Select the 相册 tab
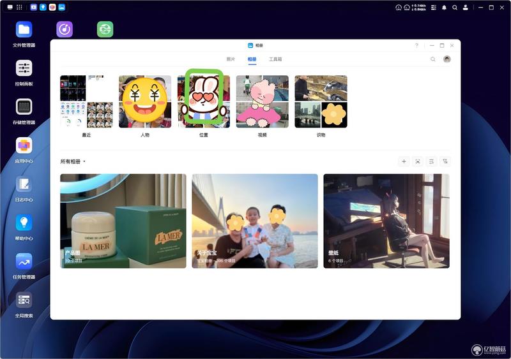Viewport: 511px width, 359px height. 252,59
